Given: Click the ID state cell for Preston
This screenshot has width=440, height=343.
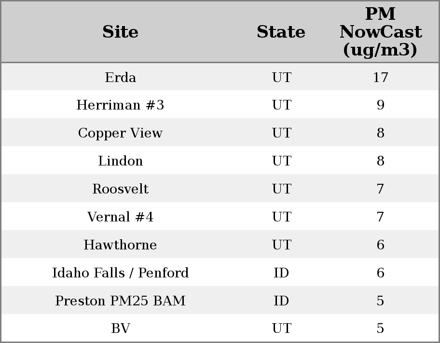Looking at the screenshot, I should click(x=281, y=301).
